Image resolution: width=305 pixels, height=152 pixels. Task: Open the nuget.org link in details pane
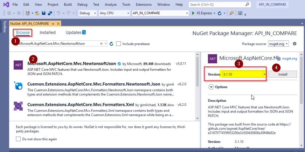pyautogui.click(x=290, y=59)
